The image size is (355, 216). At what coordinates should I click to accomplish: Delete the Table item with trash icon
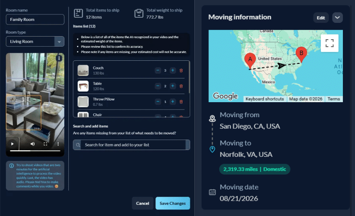pos(181,86)
